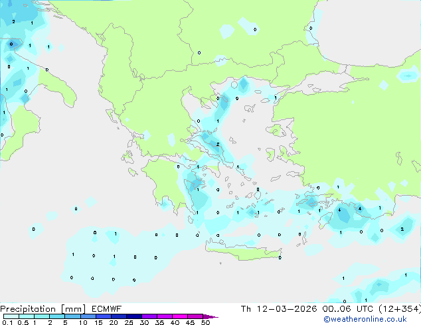
Task: Click the '0.1' legend scale value
Action: point(7,322)
